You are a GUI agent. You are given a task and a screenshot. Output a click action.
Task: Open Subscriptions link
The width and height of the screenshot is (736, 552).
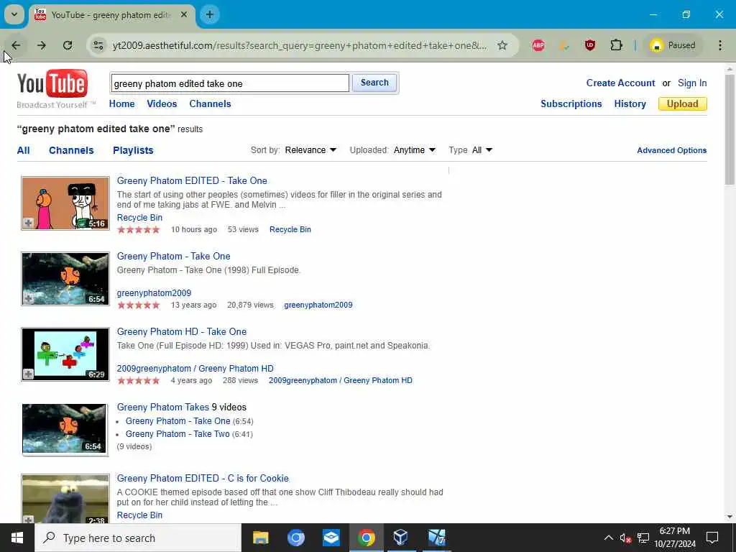click(x=571, y=103)
